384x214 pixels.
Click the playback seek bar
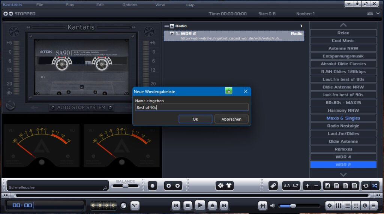click(x=192, y=195)
